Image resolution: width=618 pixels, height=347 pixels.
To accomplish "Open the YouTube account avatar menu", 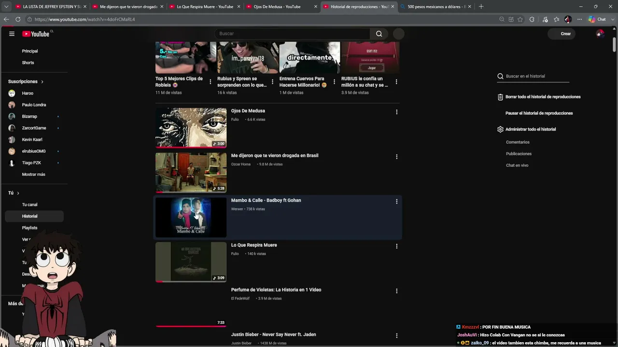I will 600,34.
